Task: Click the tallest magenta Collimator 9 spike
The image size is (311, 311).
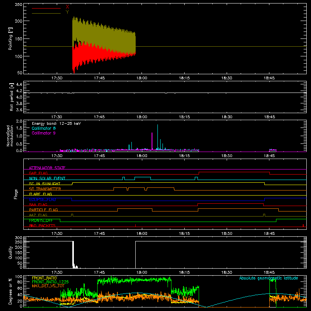Action: click(x=152, y=141)
